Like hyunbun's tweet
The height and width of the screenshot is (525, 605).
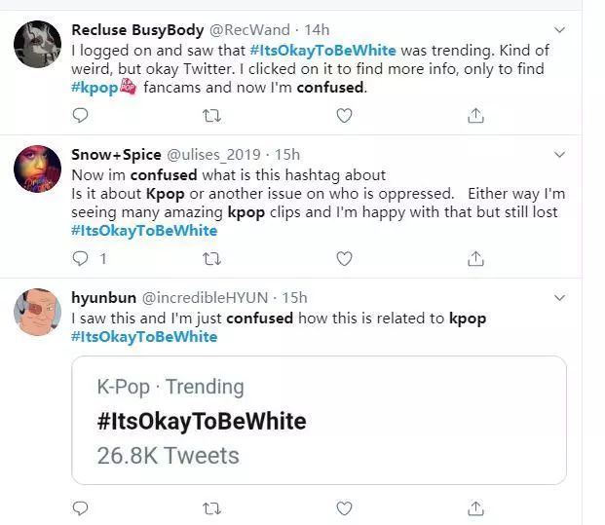[343, 508]
